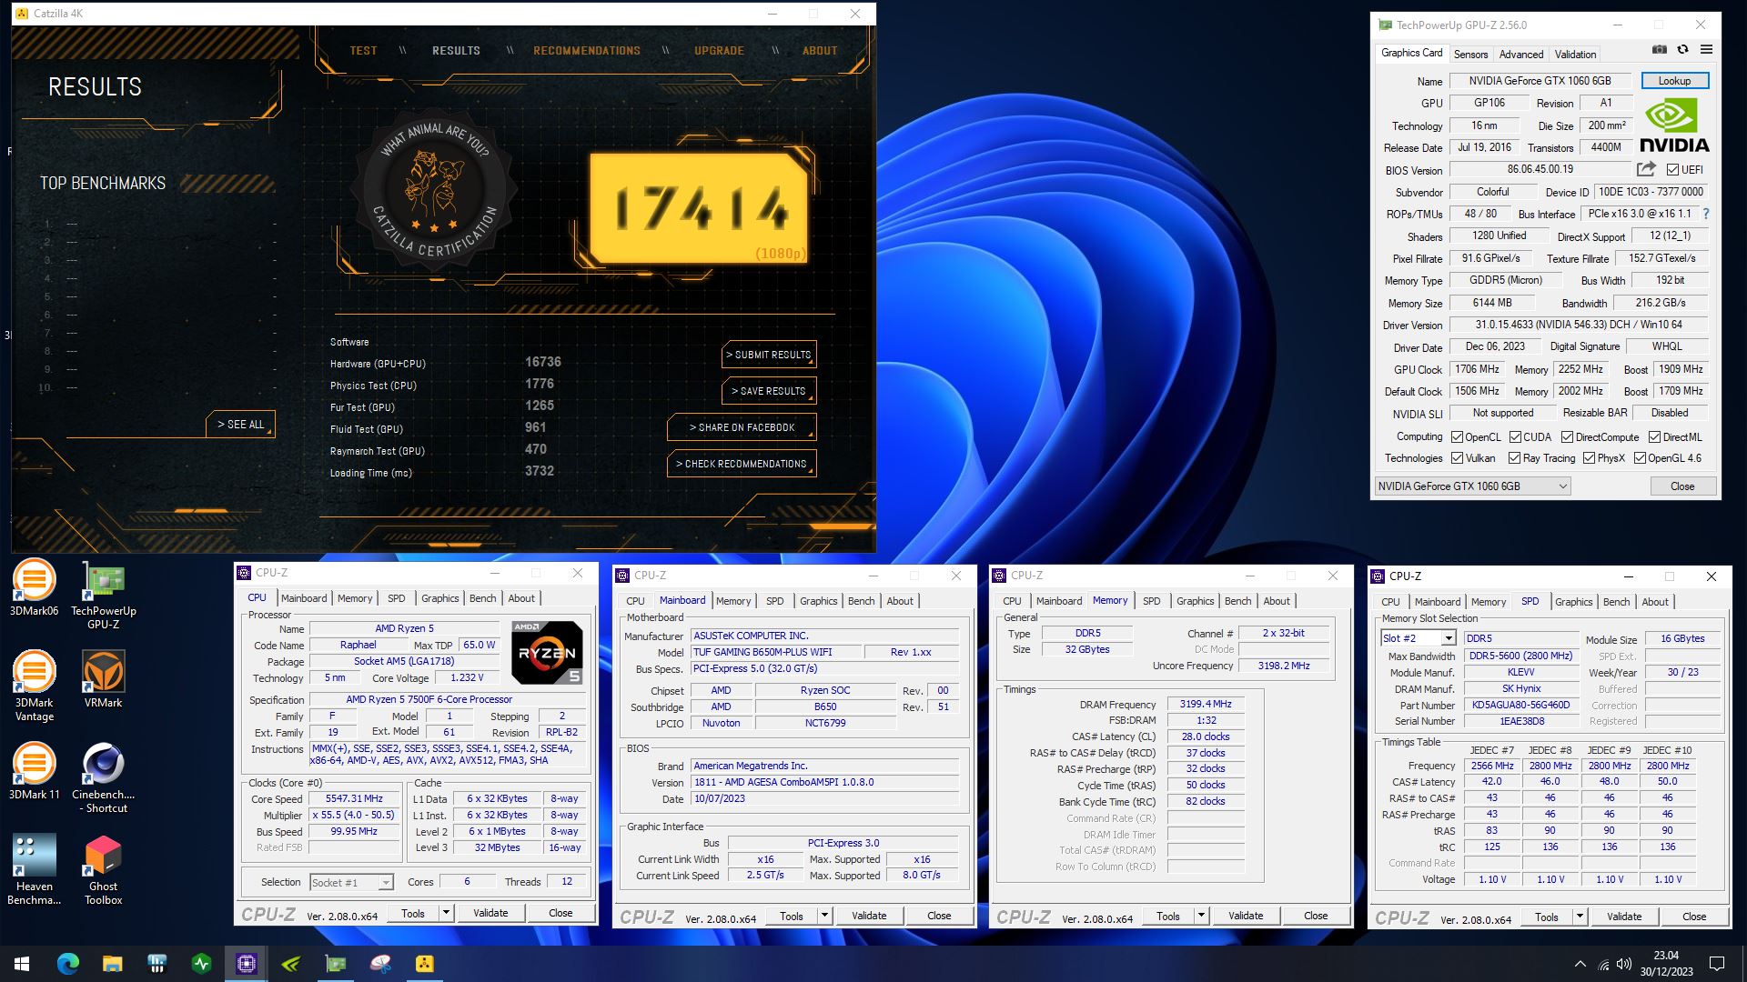The height and width of the screenshot is (982, 1747).
Task: Click Catzilla score 17414 panel
Action: click(x=699, y=208)
